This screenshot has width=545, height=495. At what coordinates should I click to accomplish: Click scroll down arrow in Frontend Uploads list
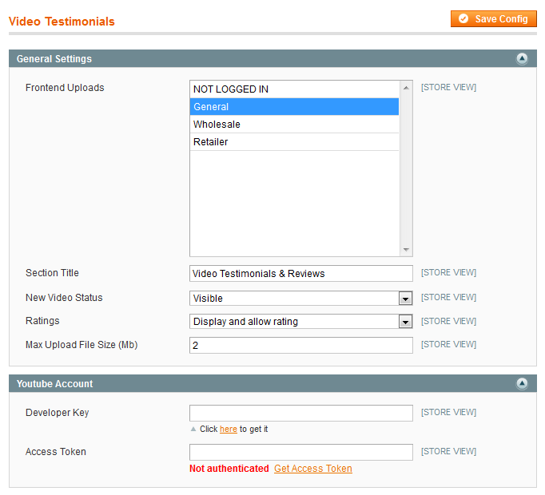click(406, 249)
